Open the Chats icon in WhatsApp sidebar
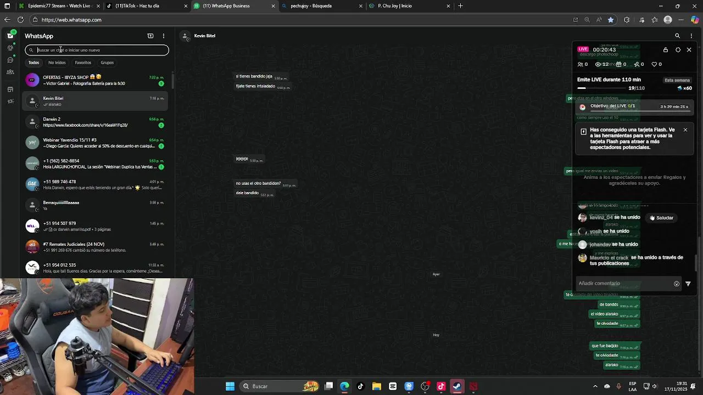This screenshot has height=395, width=703. point(10,36)
